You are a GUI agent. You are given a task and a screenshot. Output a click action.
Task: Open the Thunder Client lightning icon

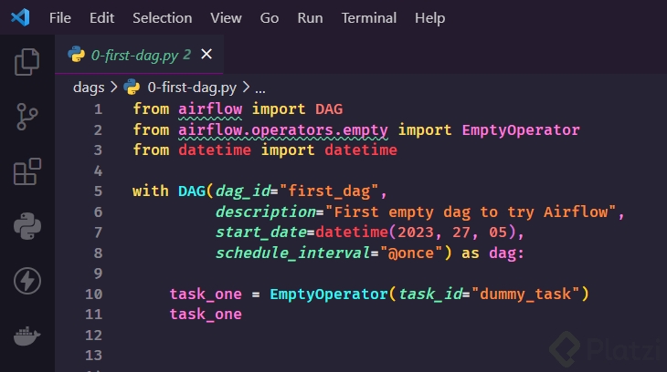coord(27,281)
